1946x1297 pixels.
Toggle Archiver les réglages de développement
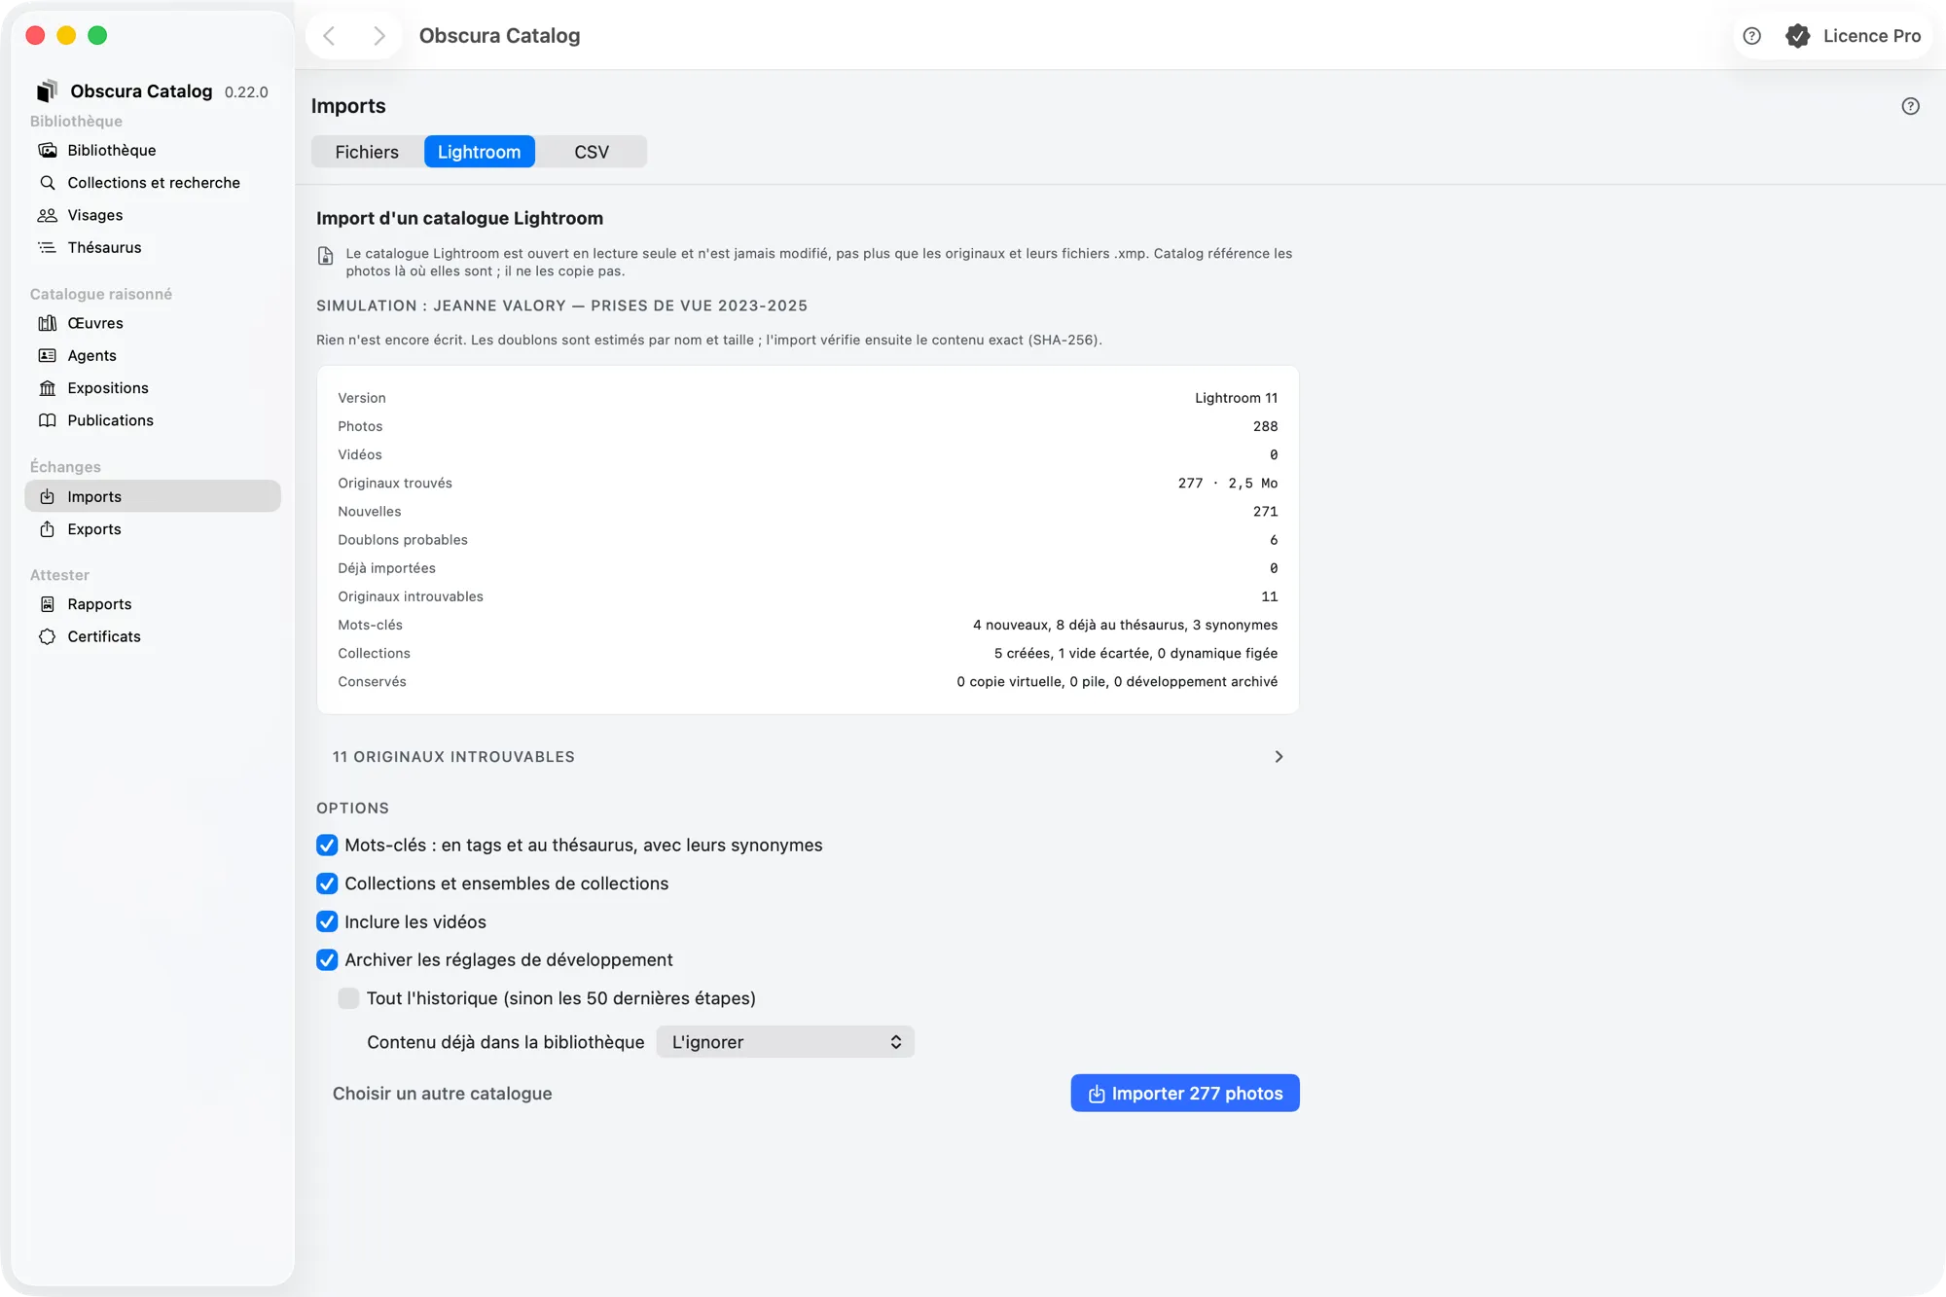pos(327,959)
